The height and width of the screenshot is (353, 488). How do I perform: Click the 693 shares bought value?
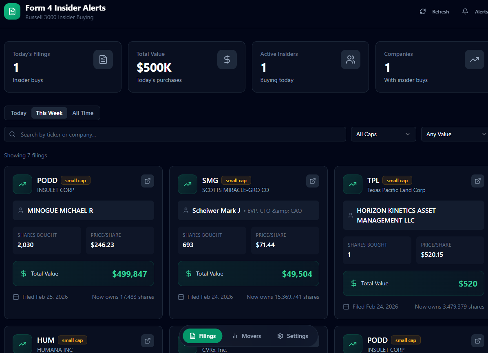(x=188, y=245)
